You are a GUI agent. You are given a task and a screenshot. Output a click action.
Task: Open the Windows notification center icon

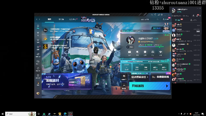tap(203, 114)
